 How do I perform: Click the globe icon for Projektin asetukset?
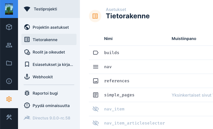coord(27,27)
